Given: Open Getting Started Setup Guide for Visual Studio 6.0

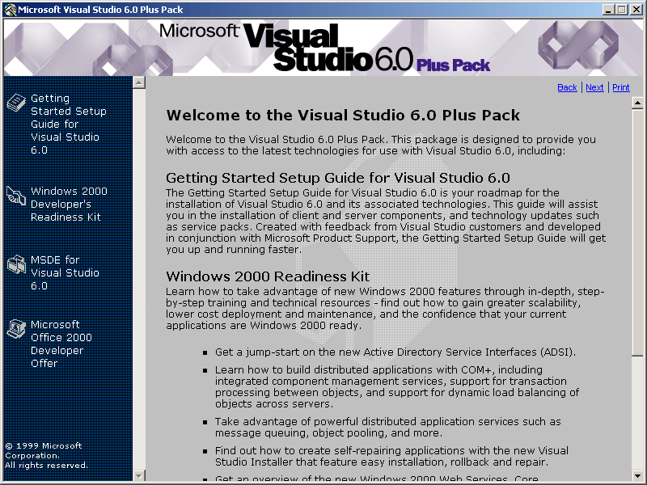Looking at the screenshot, I should [x=69, y=124].
